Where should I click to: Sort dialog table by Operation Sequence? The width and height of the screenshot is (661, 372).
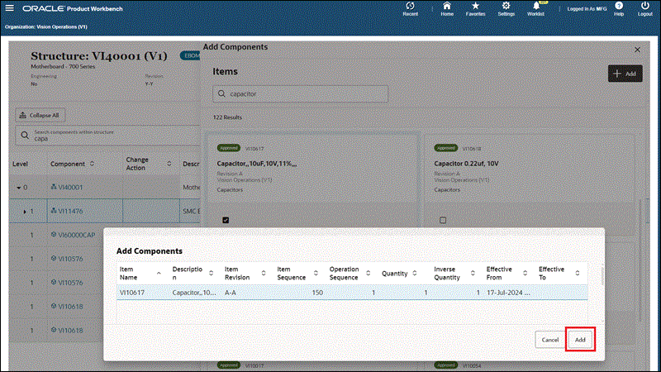pos(368,274)
